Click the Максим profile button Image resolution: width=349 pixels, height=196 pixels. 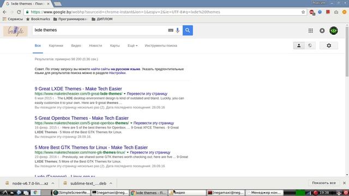(319, 3)
